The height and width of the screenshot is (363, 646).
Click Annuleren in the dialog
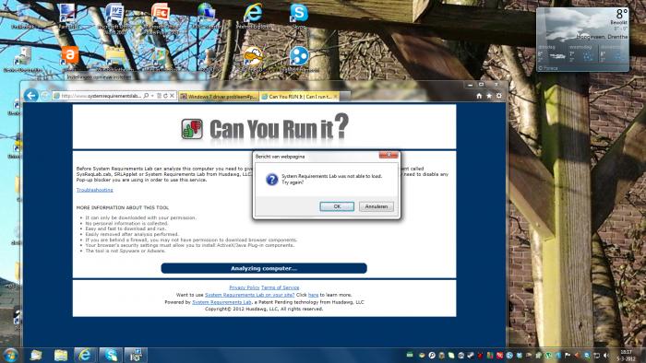(377, 206)
